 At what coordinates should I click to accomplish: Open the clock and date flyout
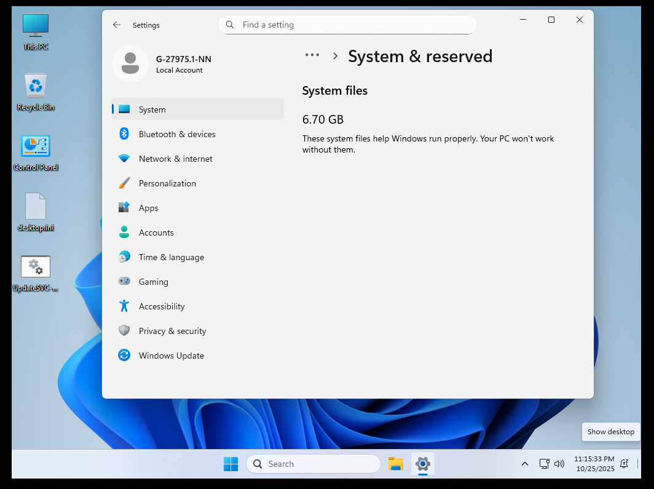pyautogui.click(x=594, y=464)
